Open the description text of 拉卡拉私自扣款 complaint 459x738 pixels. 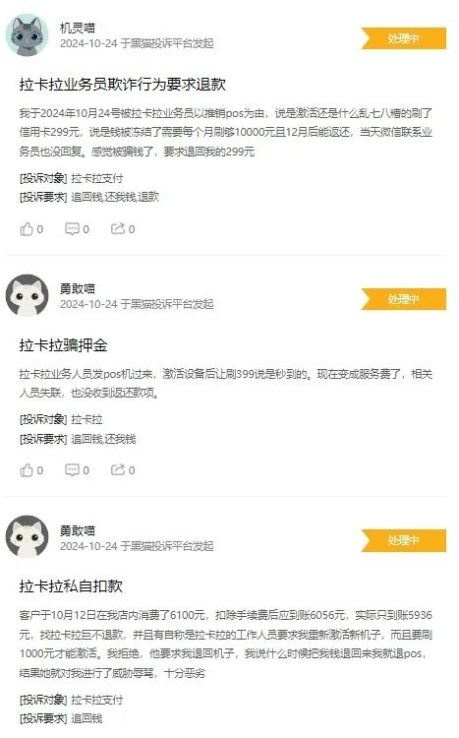(226, 644)
